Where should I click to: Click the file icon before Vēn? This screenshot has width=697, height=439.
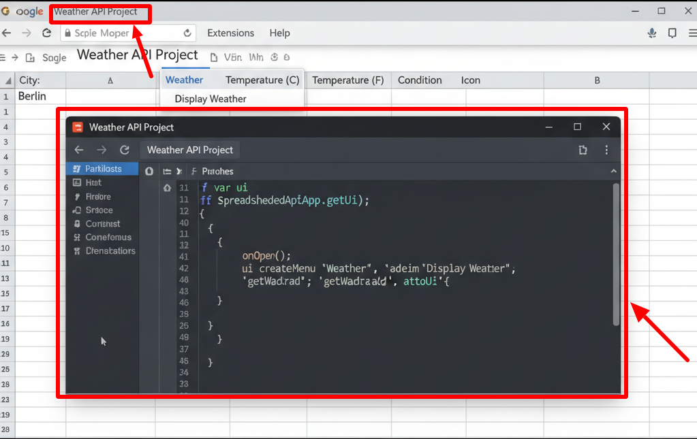(214, 58)
